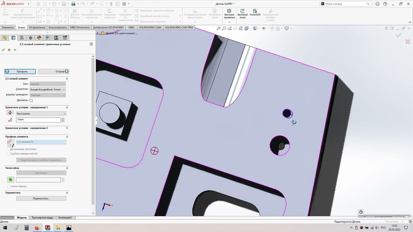Select the Остров toggle button

click(x=54, y=72)
